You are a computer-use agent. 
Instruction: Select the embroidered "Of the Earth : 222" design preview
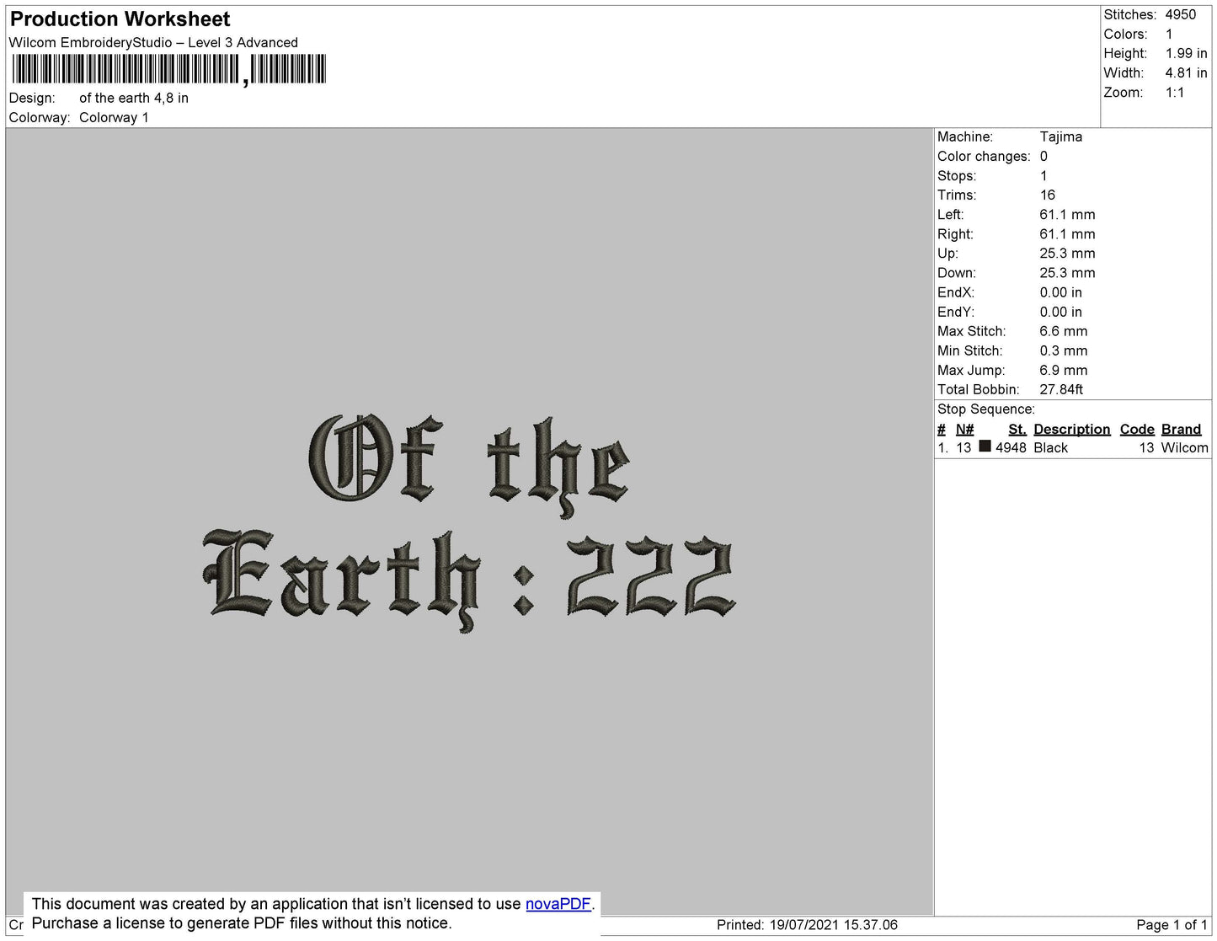(x=469, y=523)
